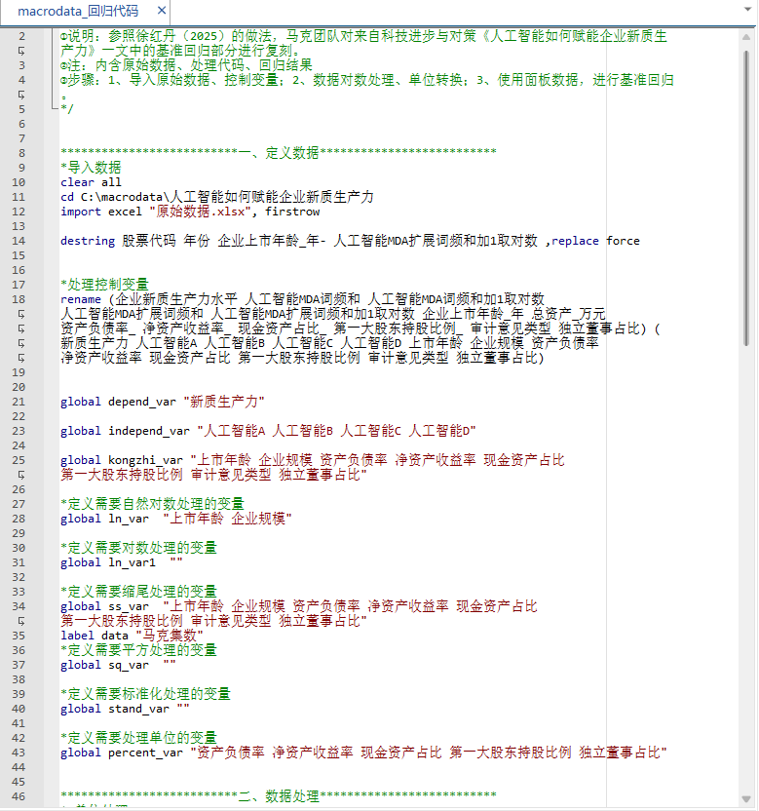
Task: Select line number 21 in the gutter
Action: (x=21, y=402)
